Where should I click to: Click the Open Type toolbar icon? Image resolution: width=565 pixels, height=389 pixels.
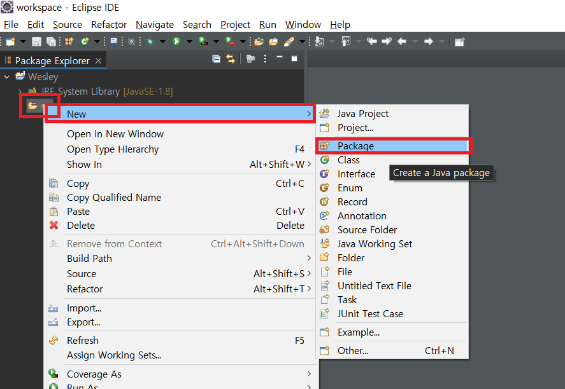[259, 42]
